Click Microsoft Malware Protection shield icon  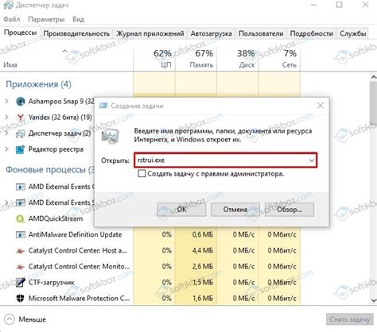click(21, 299)
